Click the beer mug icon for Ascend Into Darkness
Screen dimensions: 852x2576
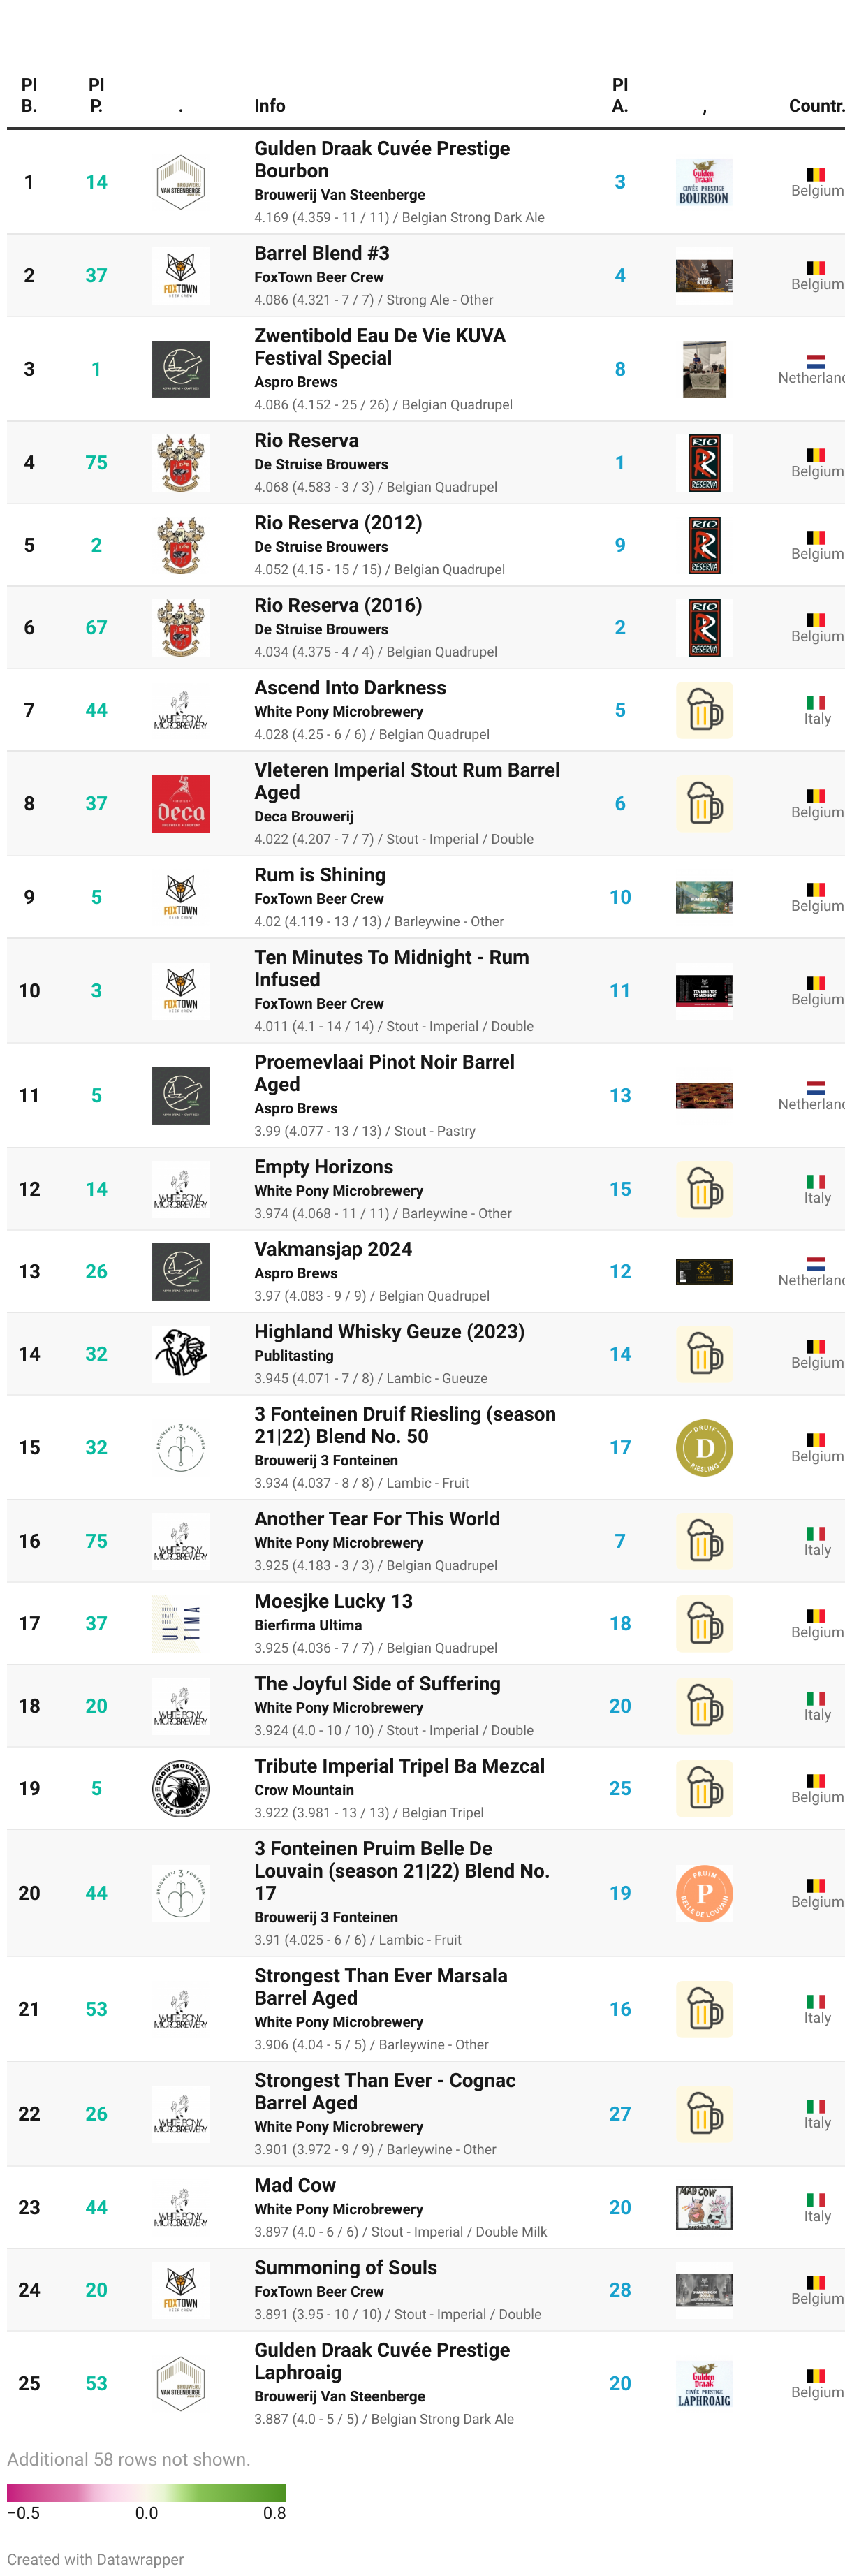click(705, 711)
